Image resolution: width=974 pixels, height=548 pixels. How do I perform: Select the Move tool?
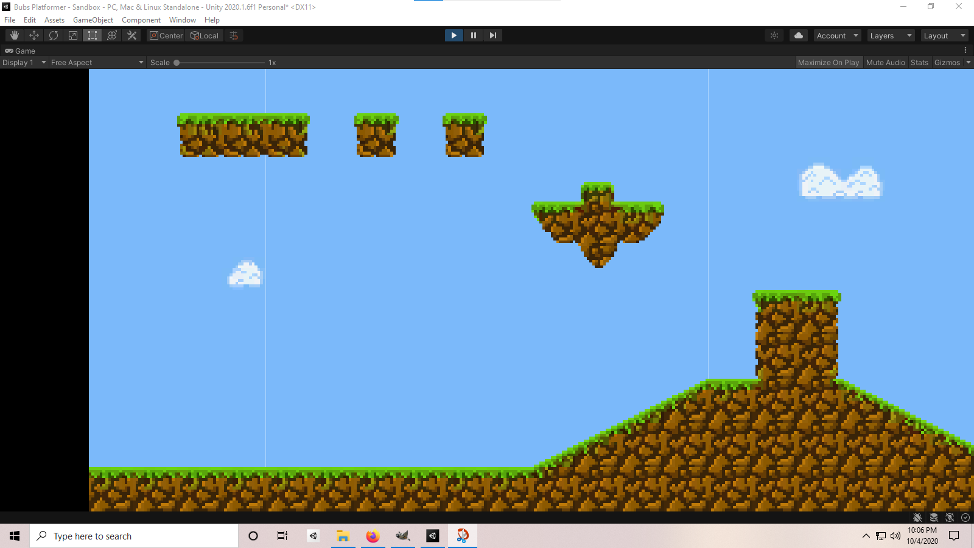point(34,35)
